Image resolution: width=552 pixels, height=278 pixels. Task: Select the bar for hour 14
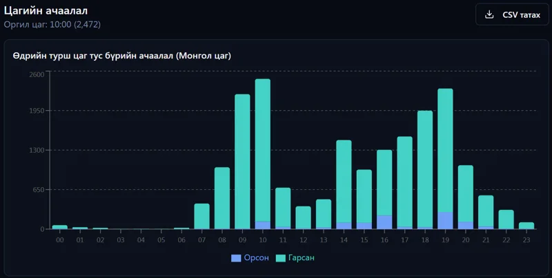click(344, 184)
